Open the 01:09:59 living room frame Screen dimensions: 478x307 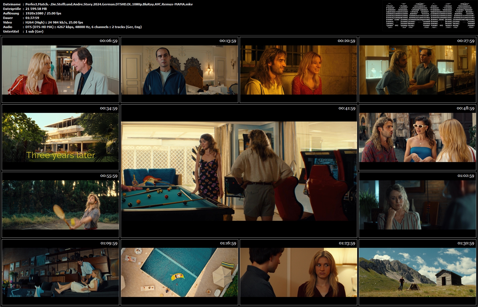[60, 272]
